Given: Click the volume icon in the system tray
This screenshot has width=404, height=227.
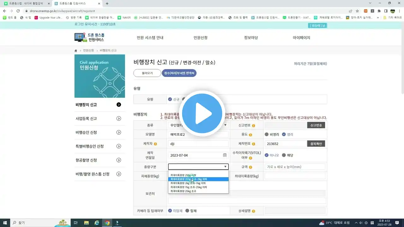Looking at the screenshot, I should (361, 223).
